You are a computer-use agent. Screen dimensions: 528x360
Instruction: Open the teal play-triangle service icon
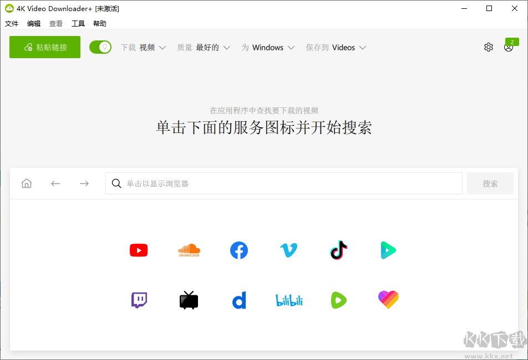[x=388, y=250]
